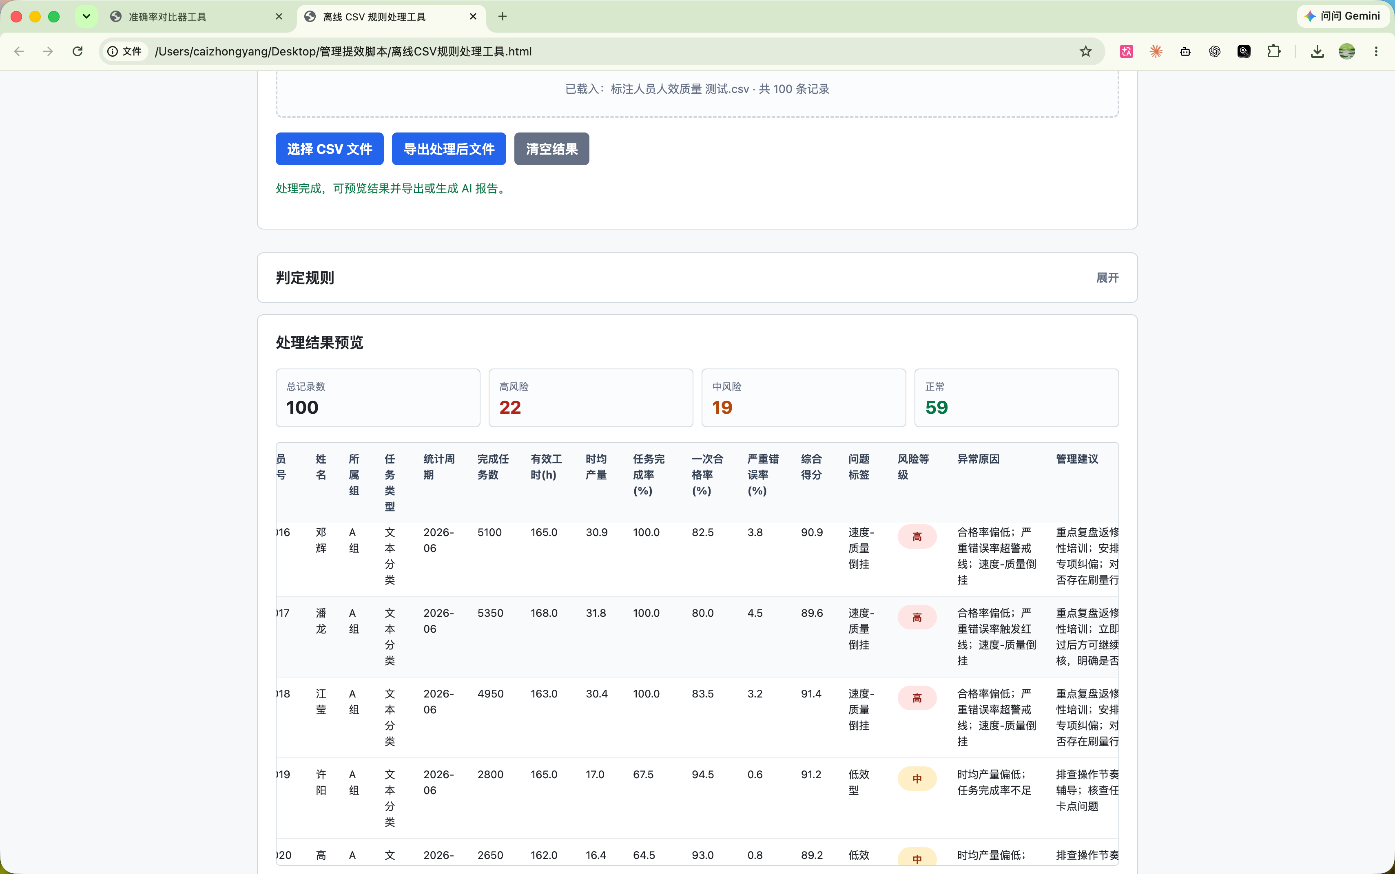The width and height of the screenshot is (1395, 874).
Task: Open the profile avatar menu
Action: [x=1347, y=51]
